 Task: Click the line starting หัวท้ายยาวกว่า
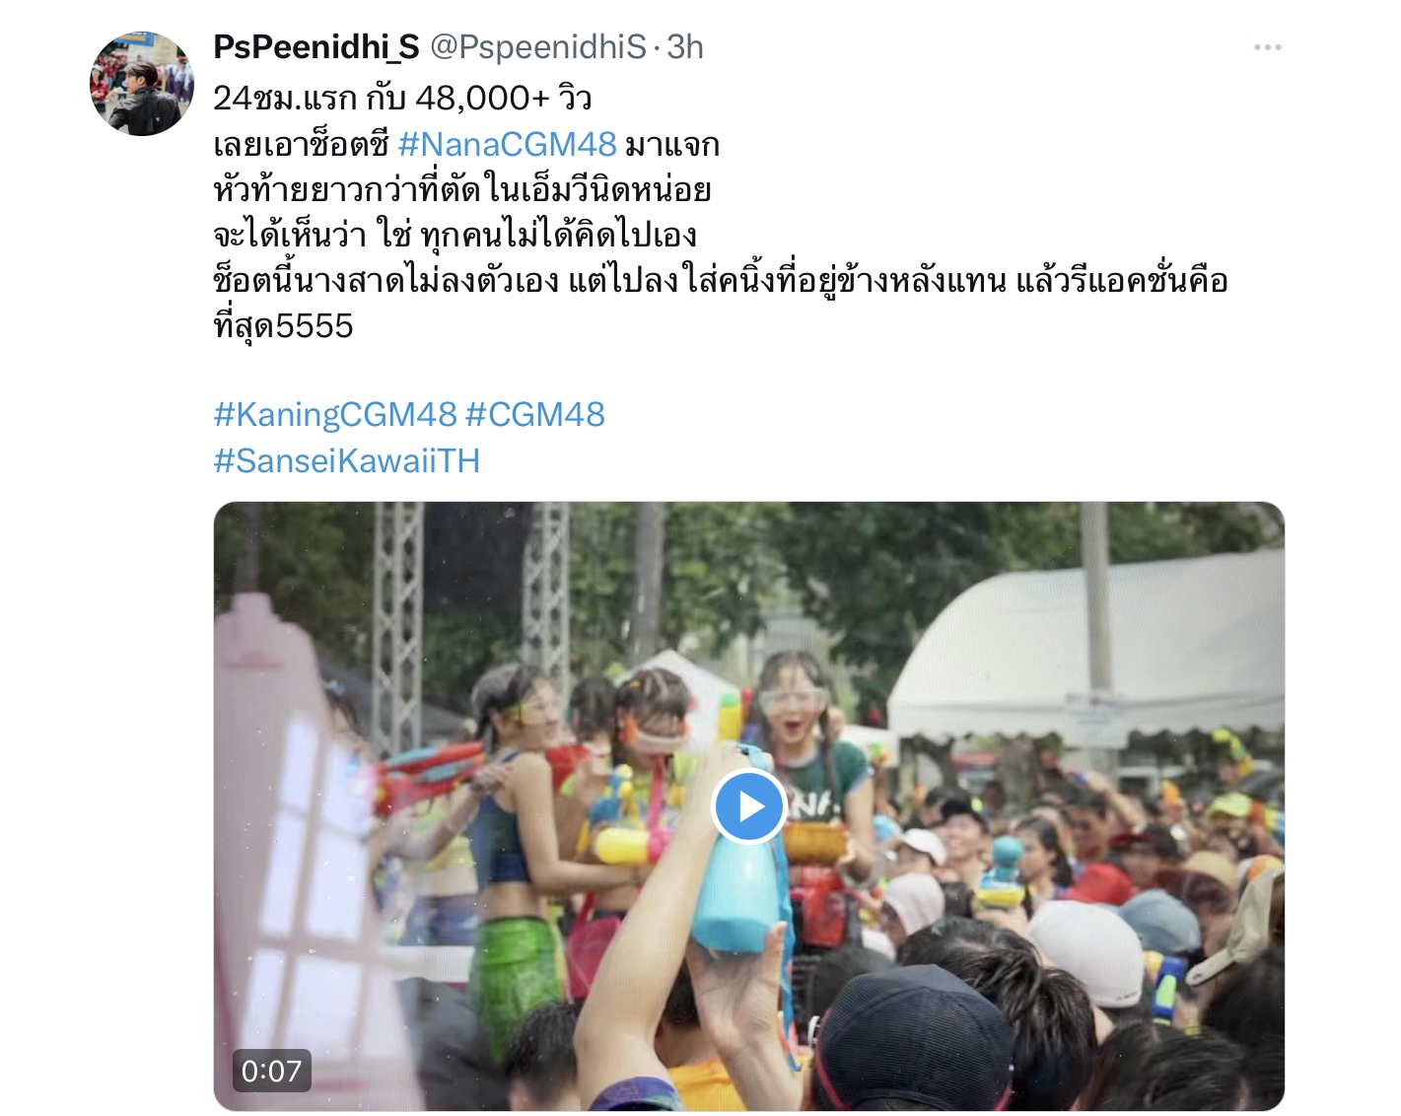point(462,189)
